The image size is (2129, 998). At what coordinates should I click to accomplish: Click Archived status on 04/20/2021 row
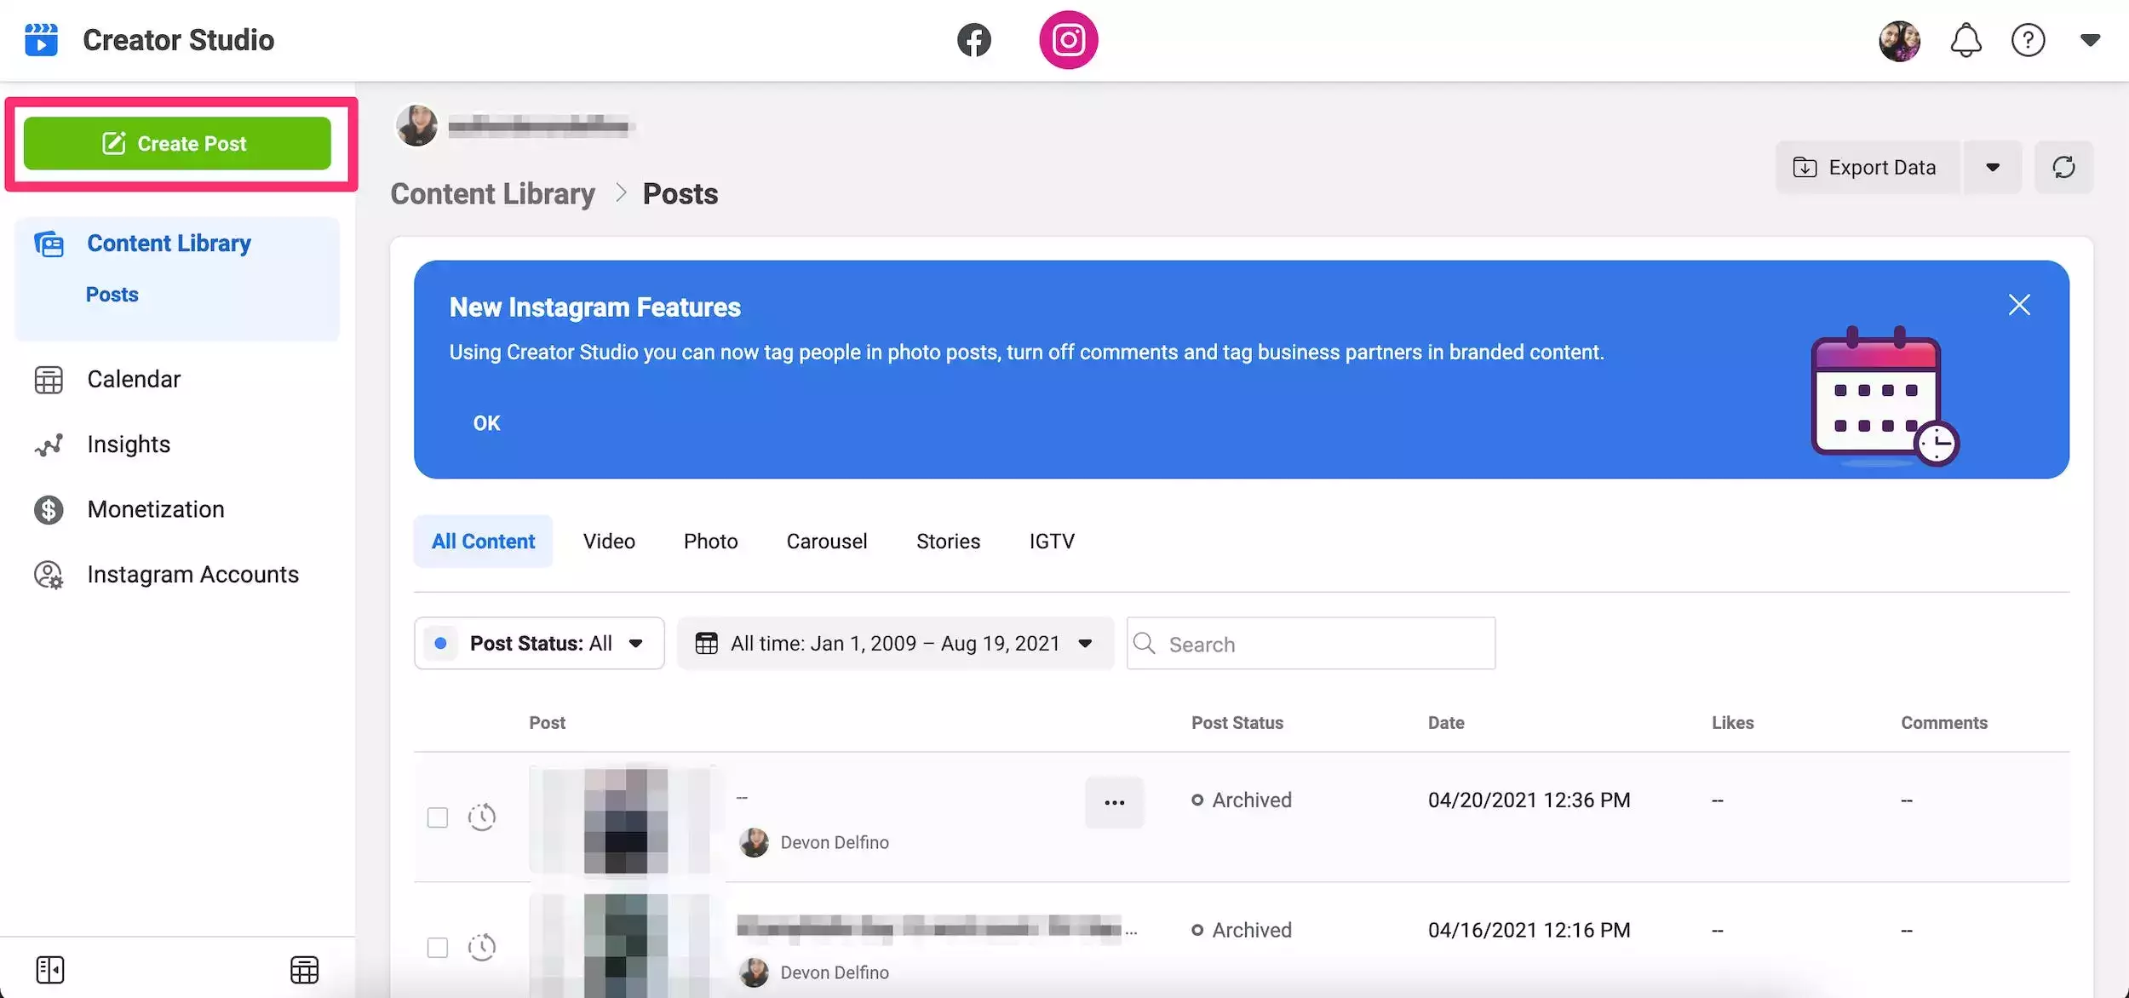1242,800
